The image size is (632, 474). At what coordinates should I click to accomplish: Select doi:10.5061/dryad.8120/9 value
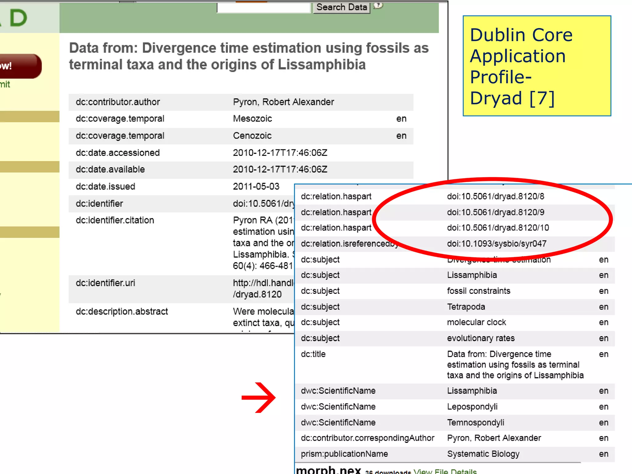tap(496, 212)
